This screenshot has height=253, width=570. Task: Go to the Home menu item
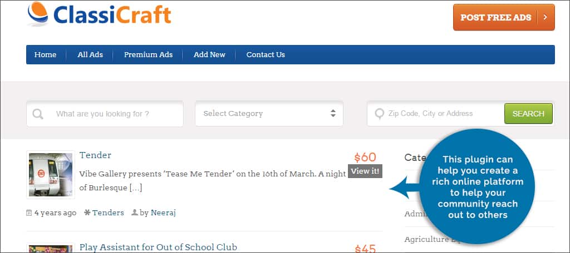coord(46,55)
